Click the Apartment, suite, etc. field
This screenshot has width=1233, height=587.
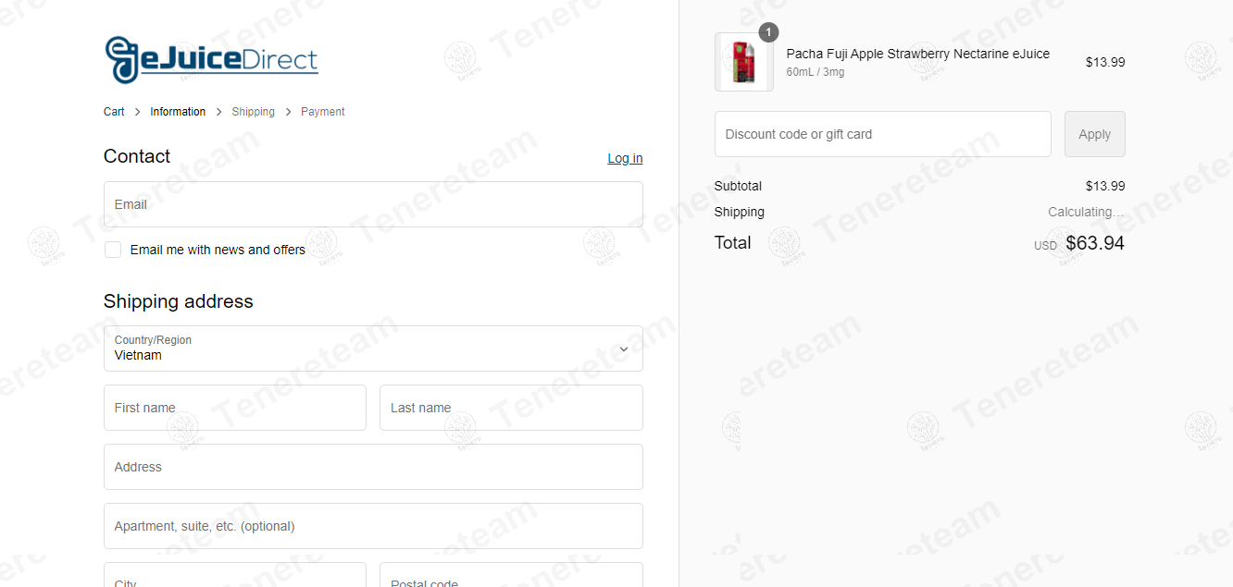[x=373, y=526]
